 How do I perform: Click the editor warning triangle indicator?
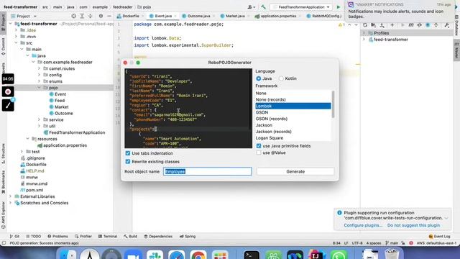click(x=340, y=25)
